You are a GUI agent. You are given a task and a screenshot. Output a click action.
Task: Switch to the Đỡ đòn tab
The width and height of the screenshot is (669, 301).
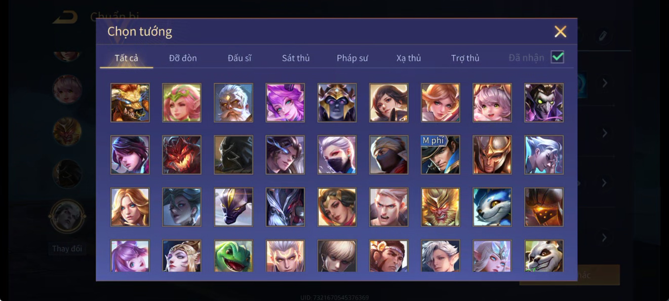[x=183, y=58]
